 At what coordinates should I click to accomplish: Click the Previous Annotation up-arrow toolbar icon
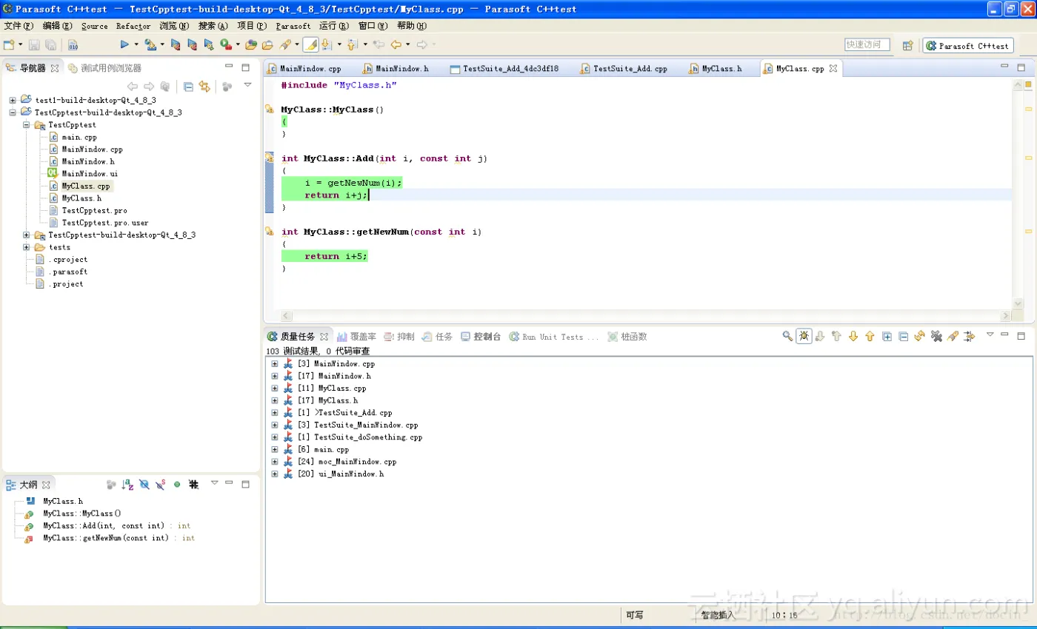tap(351, 44)
